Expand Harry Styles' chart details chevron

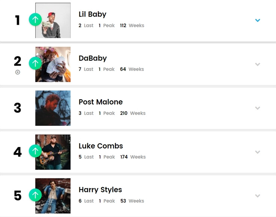click(x=258, y=196)
